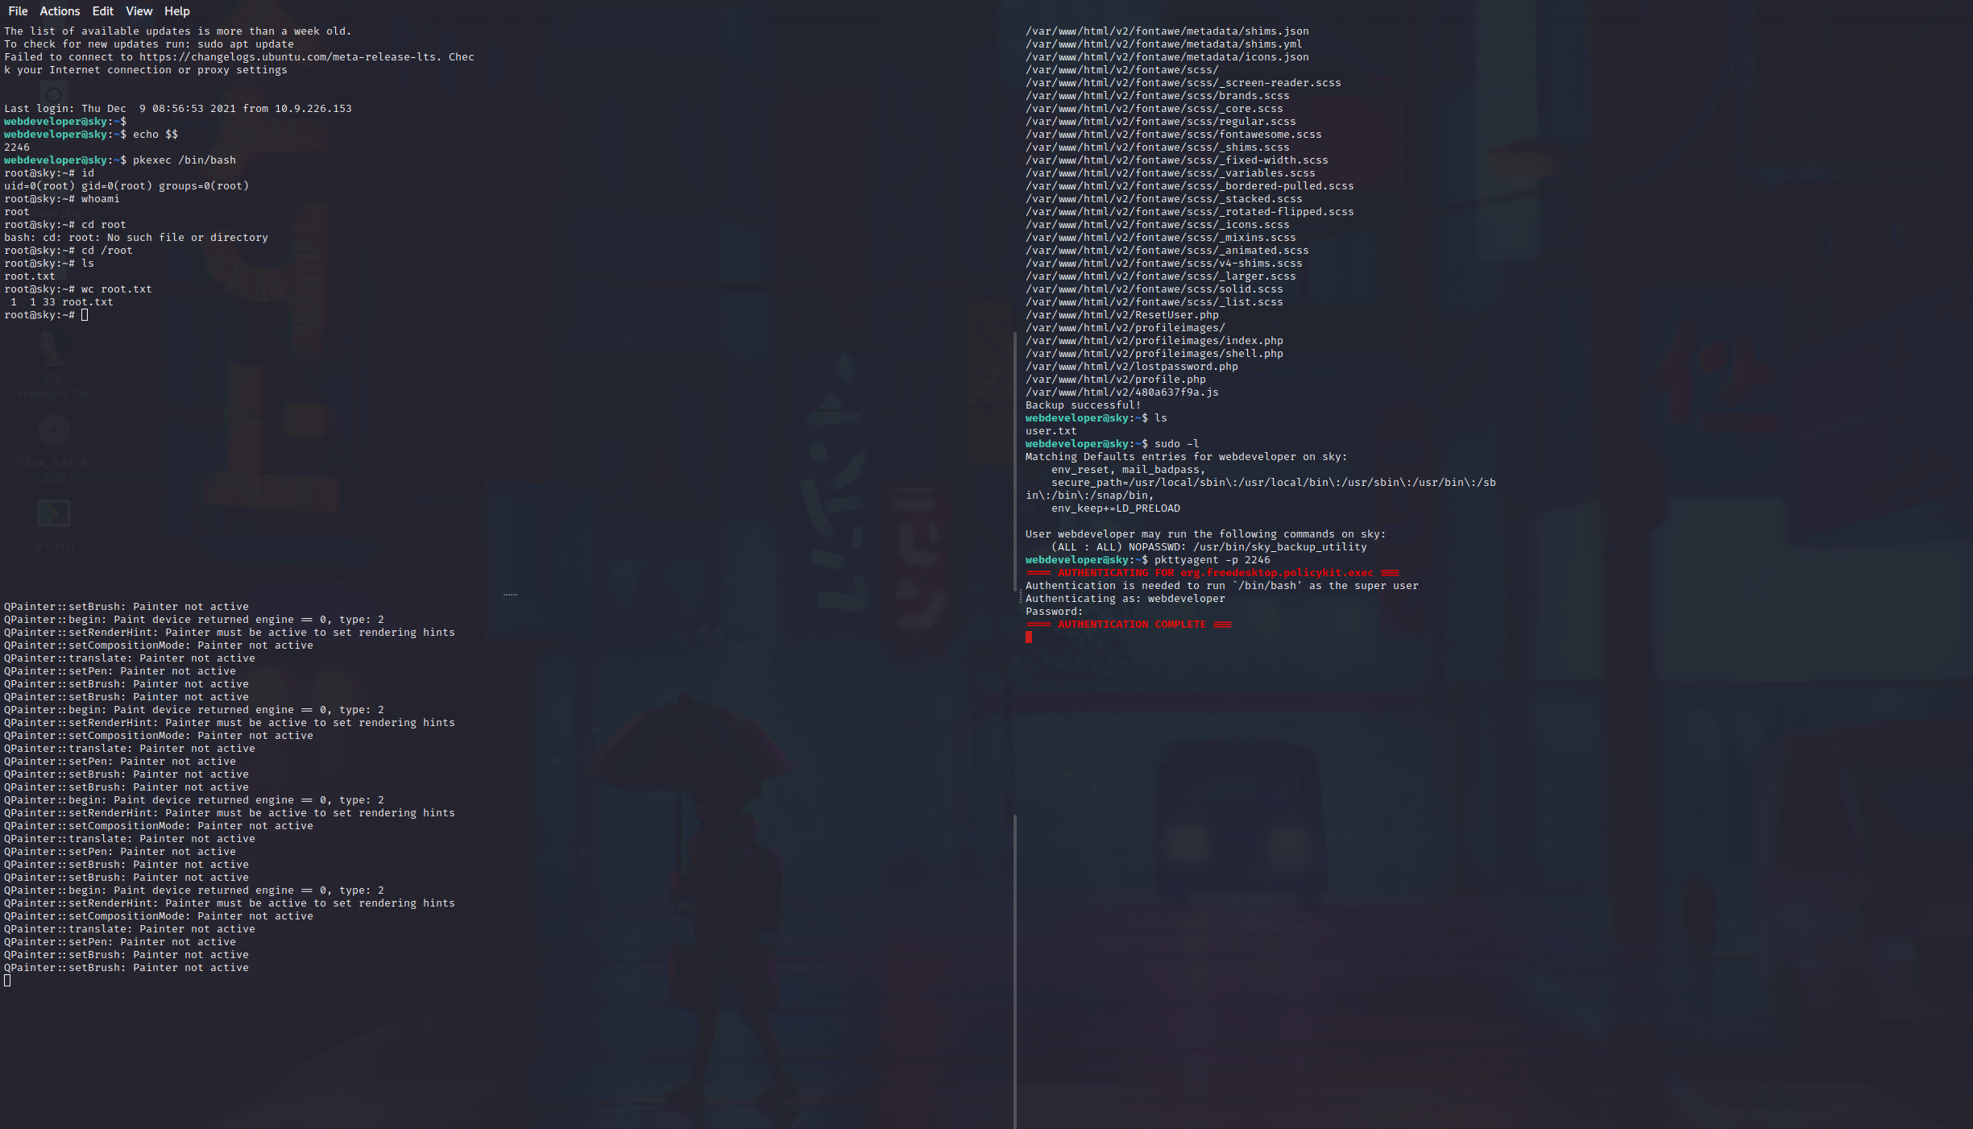Click the 'Authenticating as: webdeveloper' line
This screenshot has width=1973, height=1129.
click(x=1125, y=599)
